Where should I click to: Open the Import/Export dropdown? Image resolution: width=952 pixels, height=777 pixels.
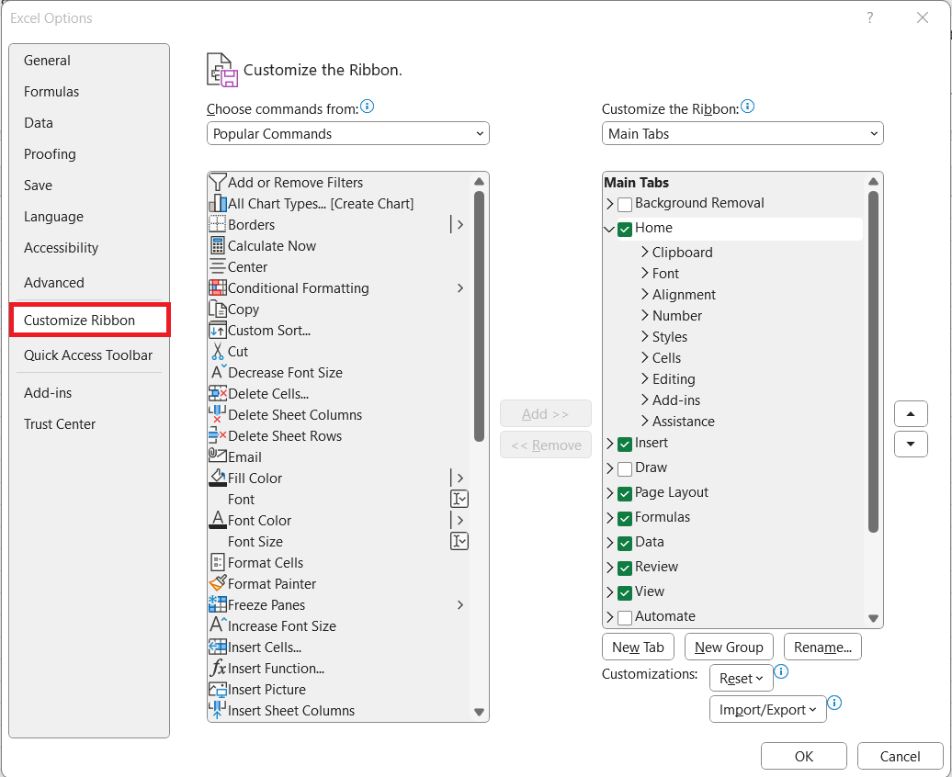(767, 709)
